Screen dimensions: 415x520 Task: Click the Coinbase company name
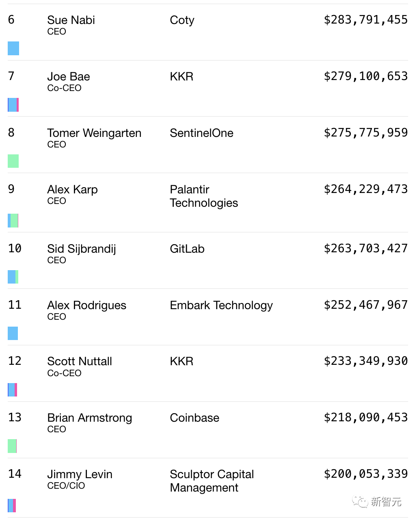[195, 418]
